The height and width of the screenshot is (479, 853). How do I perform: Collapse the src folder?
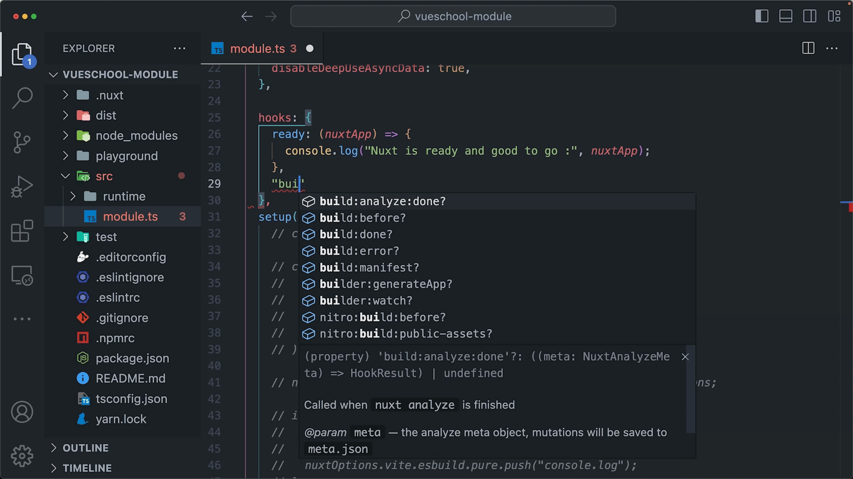point(65,176)
